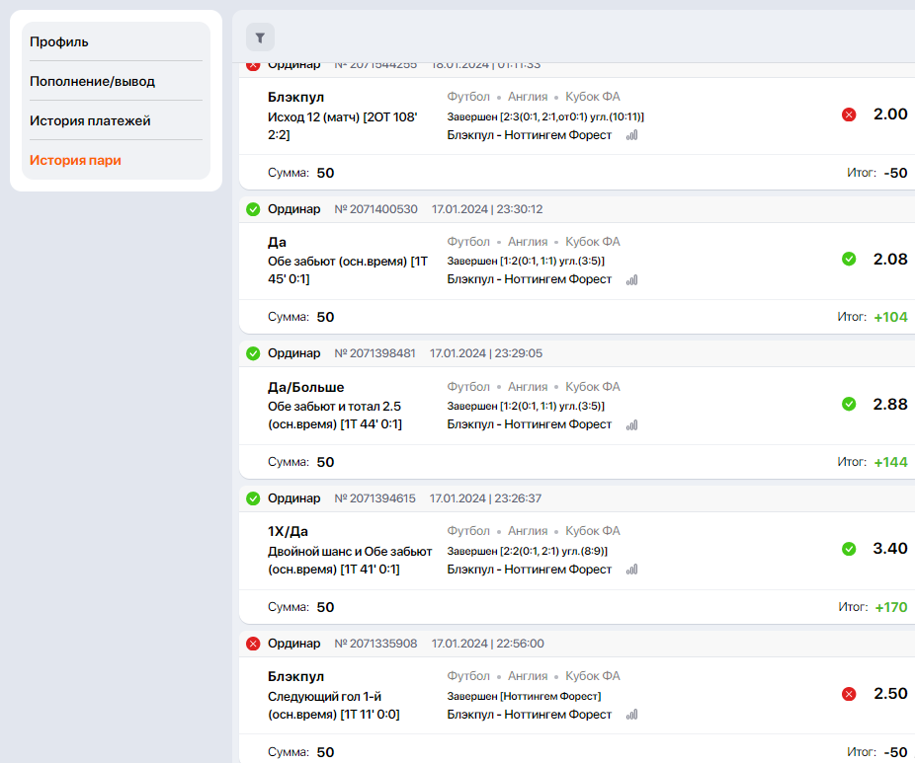Click green check icon beside odds 3.40
915x763 pixels.
pos(849,549)
